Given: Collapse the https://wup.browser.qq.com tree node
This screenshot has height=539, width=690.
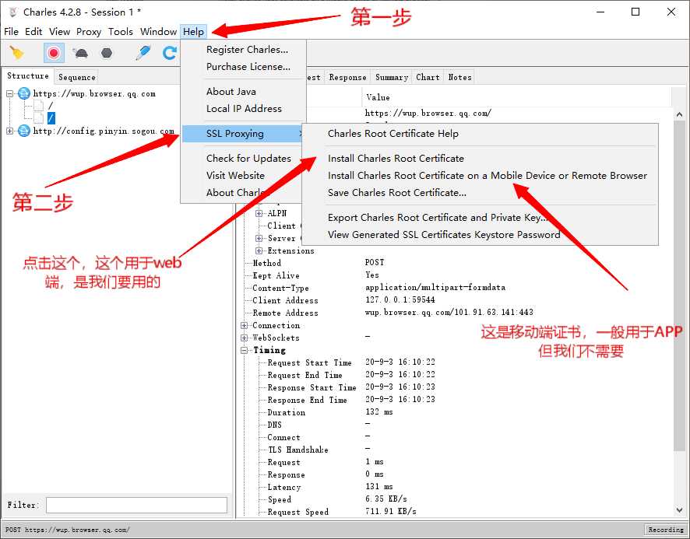Looking at the screenshot, I should pos(9,93).
